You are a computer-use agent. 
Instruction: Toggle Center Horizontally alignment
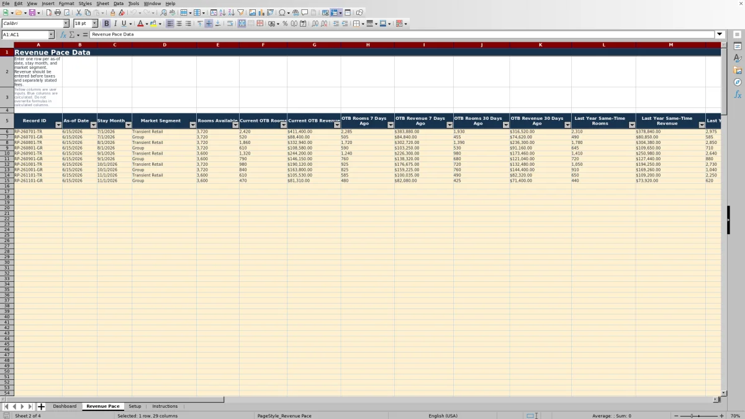click(179, 24)
